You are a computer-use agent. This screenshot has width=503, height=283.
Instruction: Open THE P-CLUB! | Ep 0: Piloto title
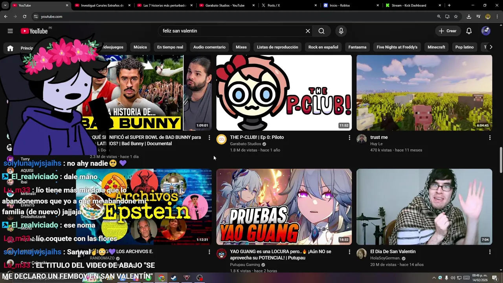click(x=257, y=137)
